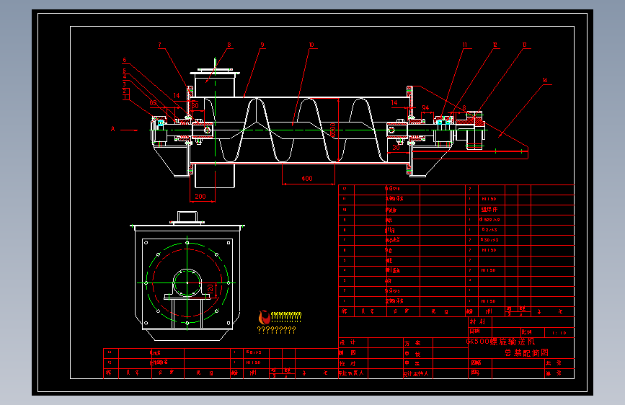
Task: Select part callout number 11
Action: [464, 45]
